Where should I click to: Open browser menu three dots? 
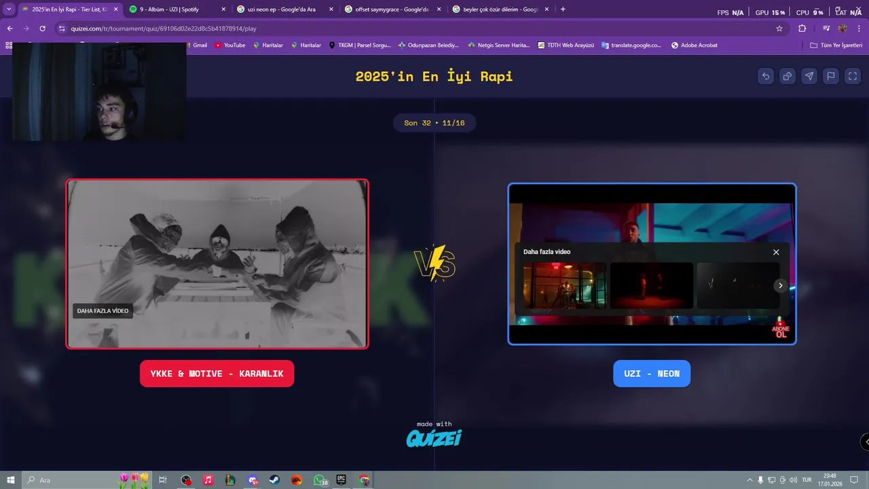[860, 29]
